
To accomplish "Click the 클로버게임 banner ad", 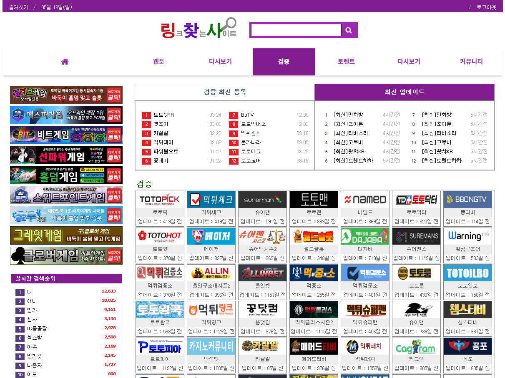I will (66, 255).
